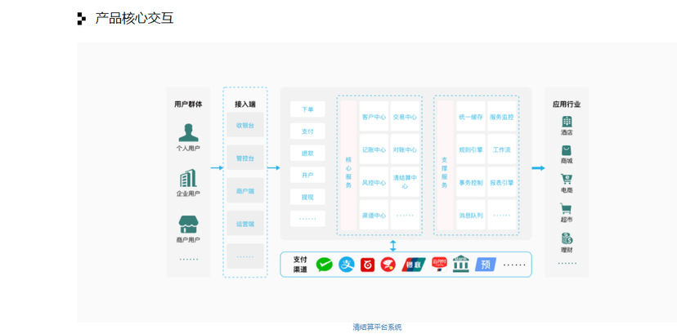Image resolution: width=677 pixels, height=334 pixels.
Task: Click the 清结算平台系统 caption
Action: pyautogui.click(x=378, y=327)
